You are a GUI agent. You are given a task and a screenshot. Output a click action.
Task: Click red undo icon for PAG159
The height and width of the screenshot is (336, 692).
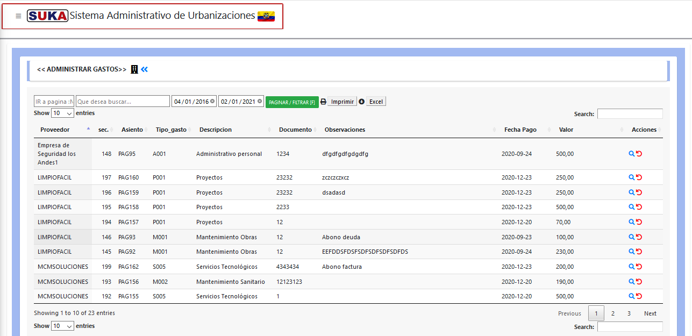[639, 192]
